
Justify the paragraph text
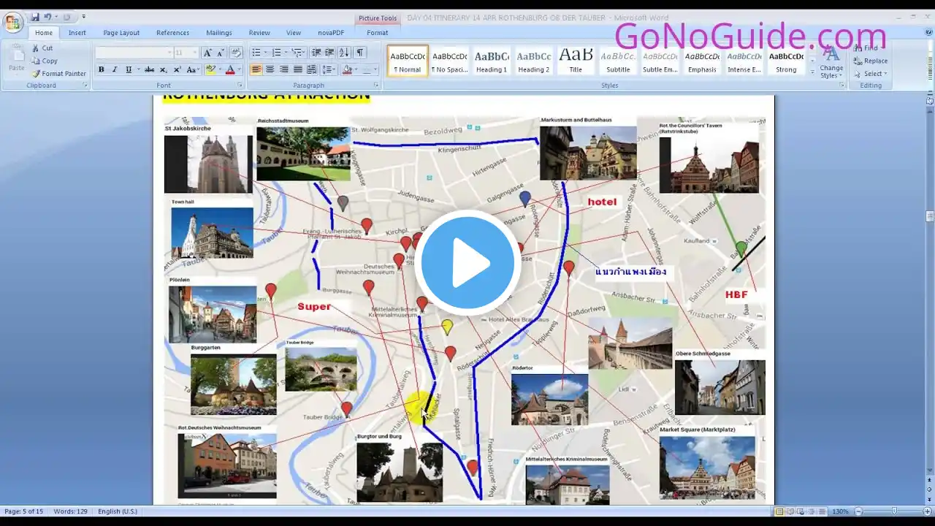[297, 69]
